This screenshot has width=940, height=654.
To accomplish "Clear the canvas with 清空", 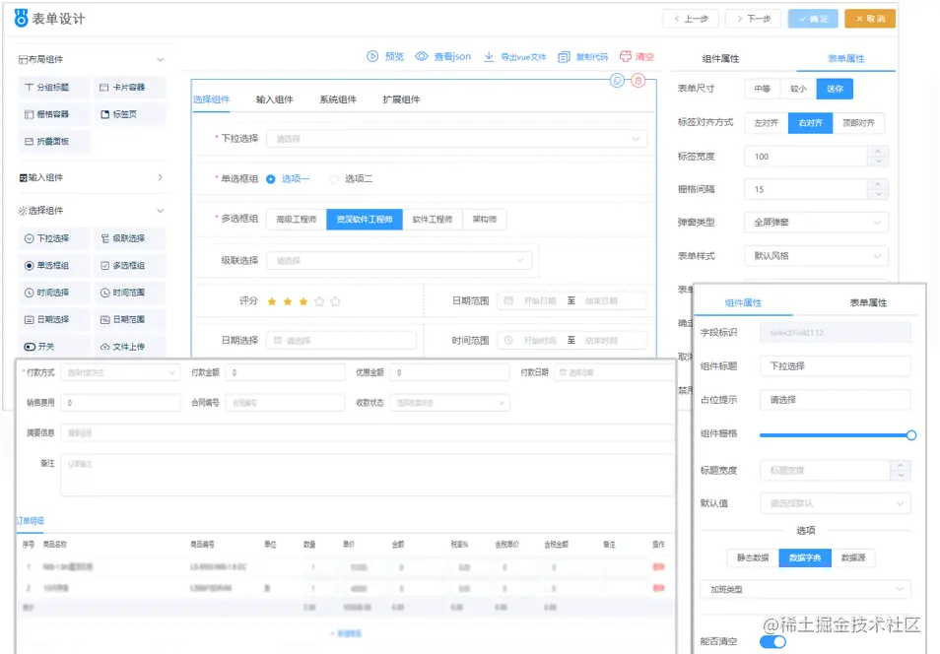I will [637, 56].
